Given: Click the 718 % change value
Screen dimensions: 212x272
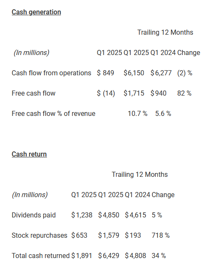Looking at the screenshot, I should [161, 235].
